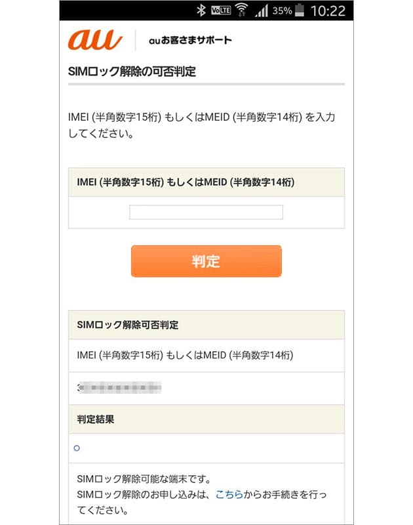Tap the Bluetooth status bar icon
Screen dimensions: 413x525
(x=201, y=10)
